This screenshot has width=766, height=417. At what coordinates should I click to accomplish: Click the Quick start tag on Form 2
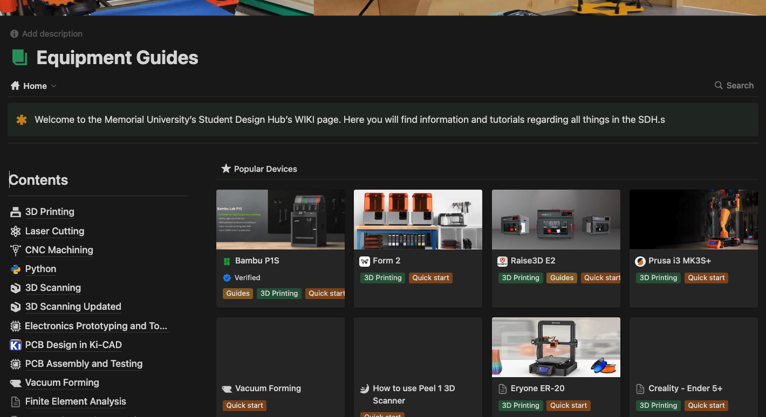430,278
